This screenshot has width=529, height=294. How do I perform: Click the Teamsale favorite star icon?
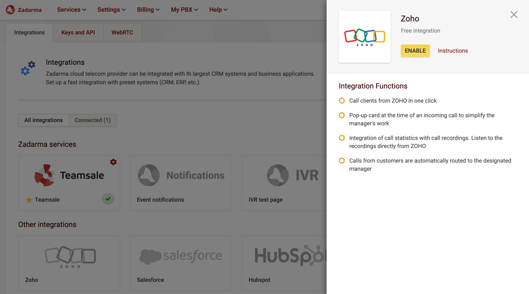[x=29, y=200]
